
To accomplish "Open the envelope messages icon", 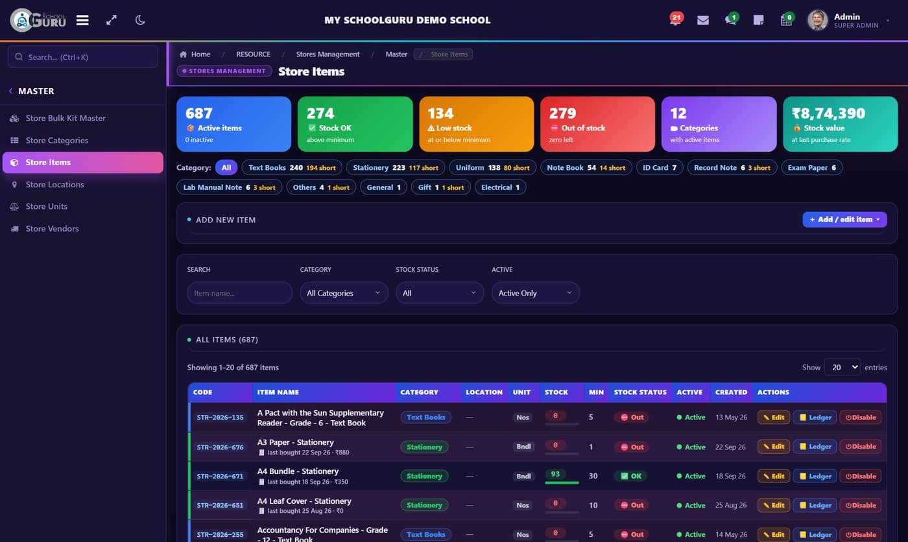I will coord(703,20).
